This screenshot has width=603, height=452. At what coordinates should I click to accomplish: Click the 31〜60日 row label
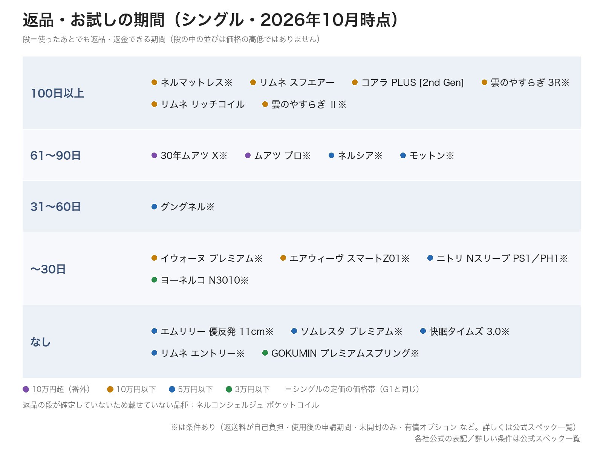click(x=56, y=207)
